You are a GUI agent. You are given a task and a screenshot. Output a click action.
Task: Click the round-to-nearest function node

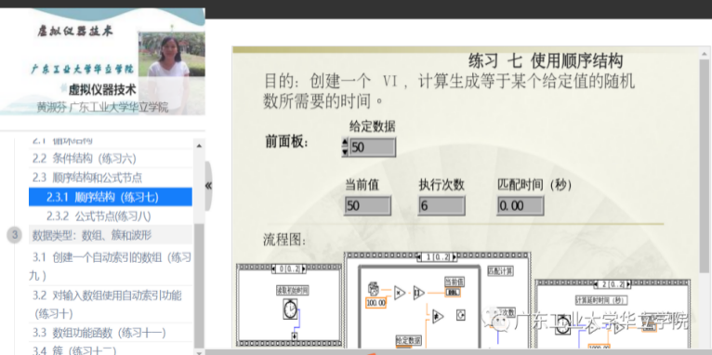coord(418,293)
